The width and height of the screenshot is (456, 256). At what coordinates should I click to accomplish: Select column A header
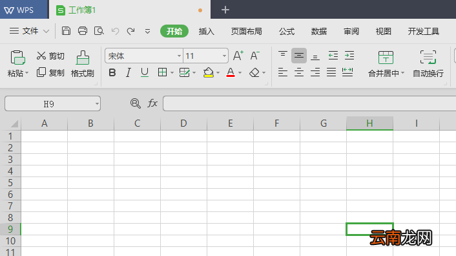(44, 123)
